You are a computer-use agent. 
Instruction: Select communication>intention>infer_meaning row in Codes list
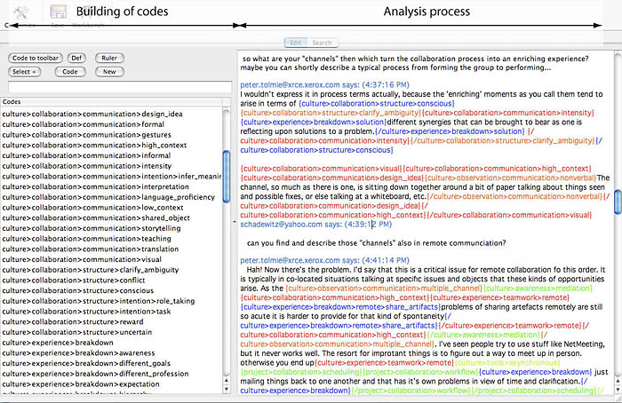(111, 177)
